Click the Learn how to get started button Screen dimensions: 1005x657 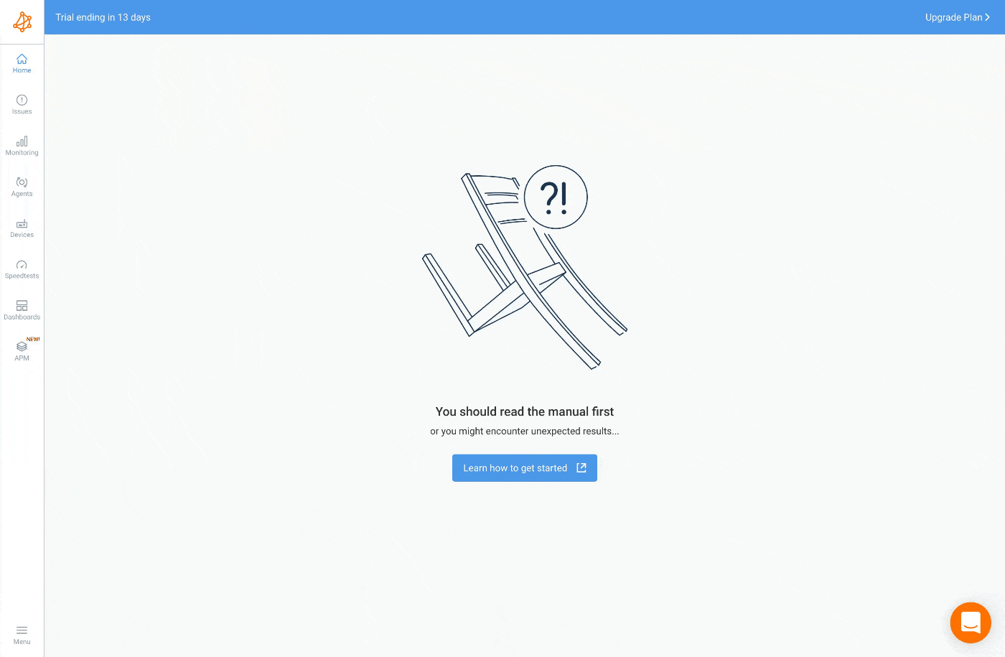pyautogui.click(x=525, y=468)
